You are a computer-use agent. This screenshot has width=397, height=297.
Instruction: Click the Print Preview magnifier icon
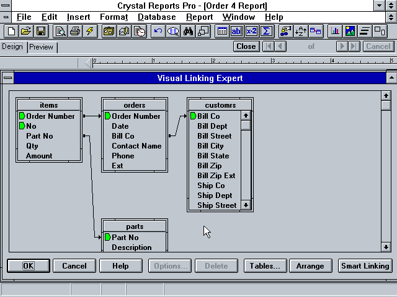60,32
